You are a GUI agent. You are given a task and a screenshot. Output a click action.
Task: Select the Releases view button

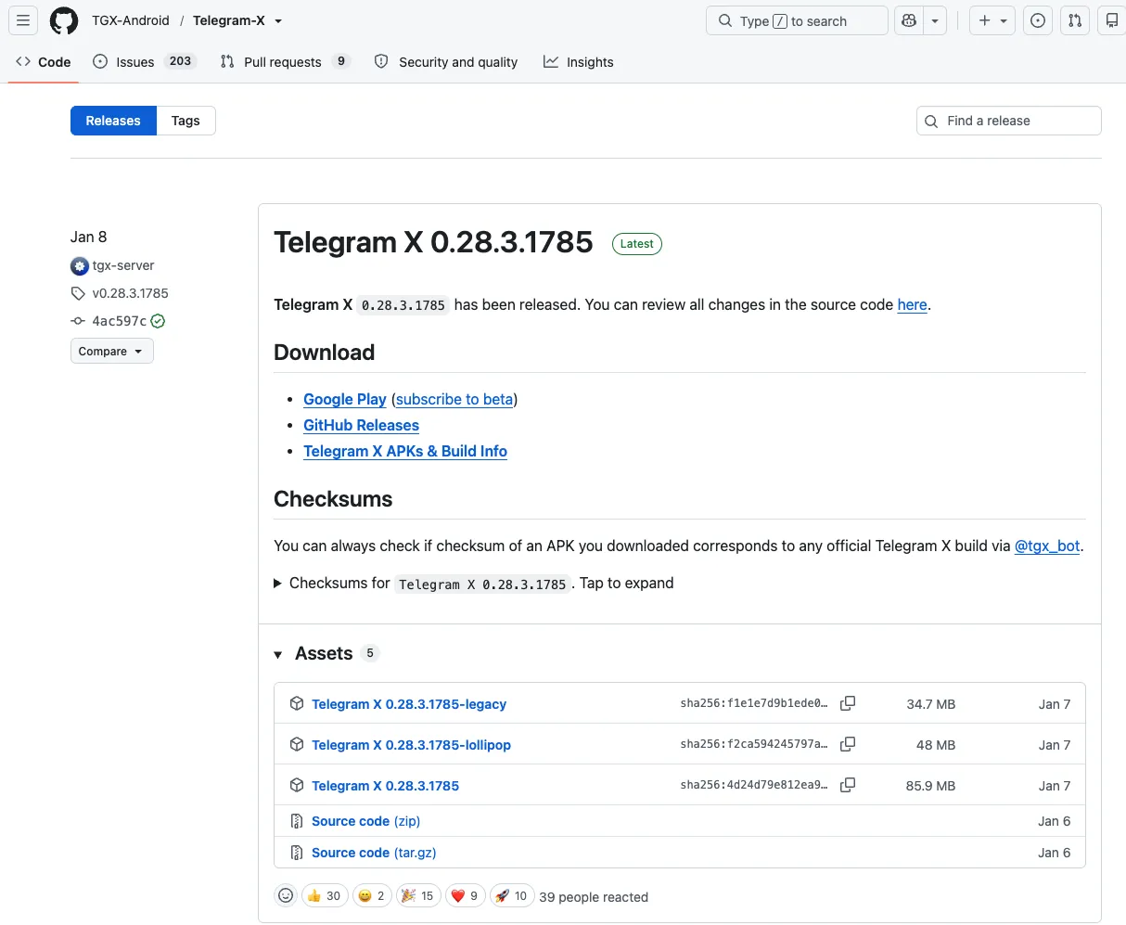click(x=113, y=121)
